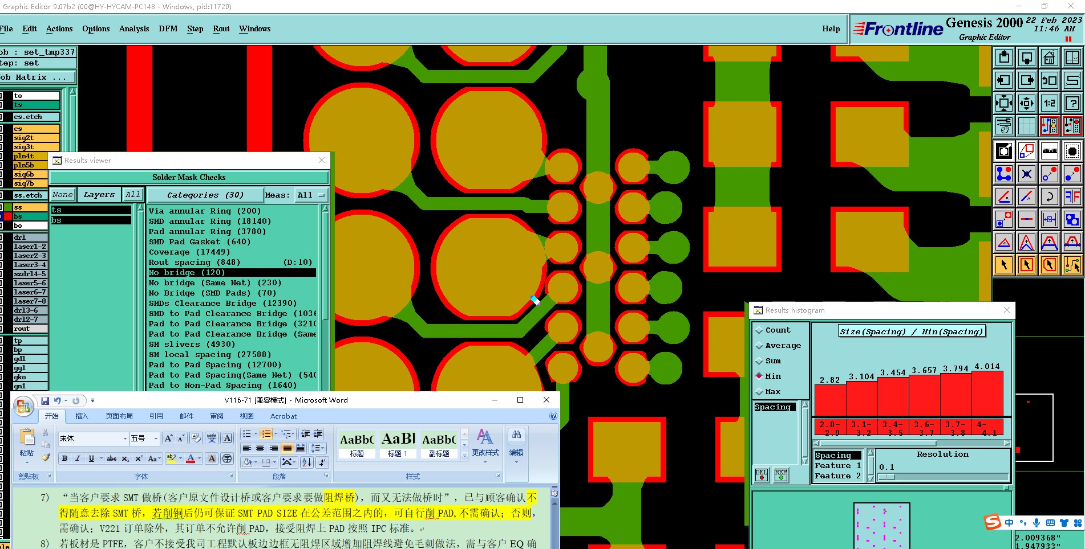Click the DEL button in histogram

(762, 475)
